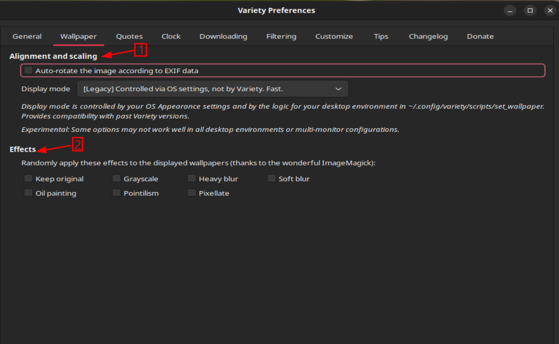Check the Pointilism effect

pos(116,193)
